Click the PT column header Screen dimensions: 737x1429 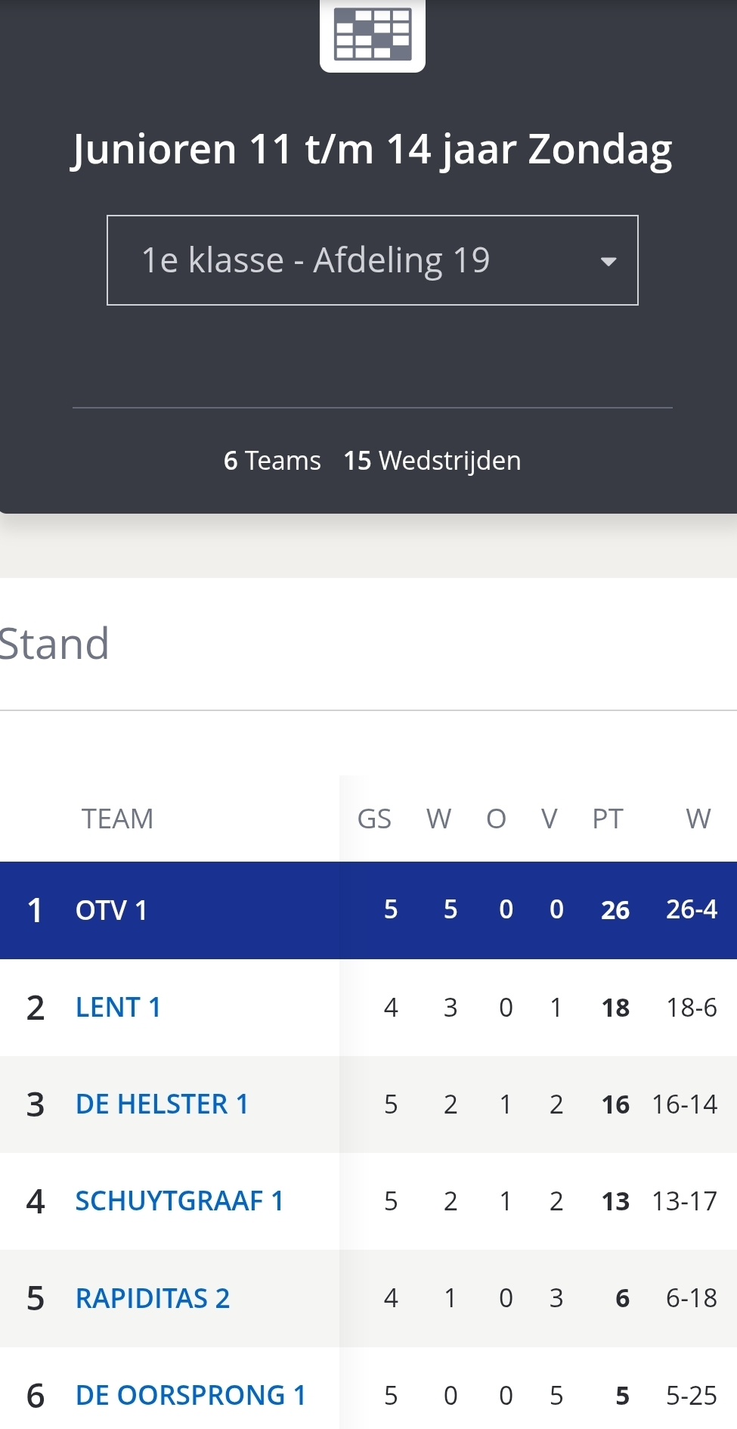tap(608, 819)
